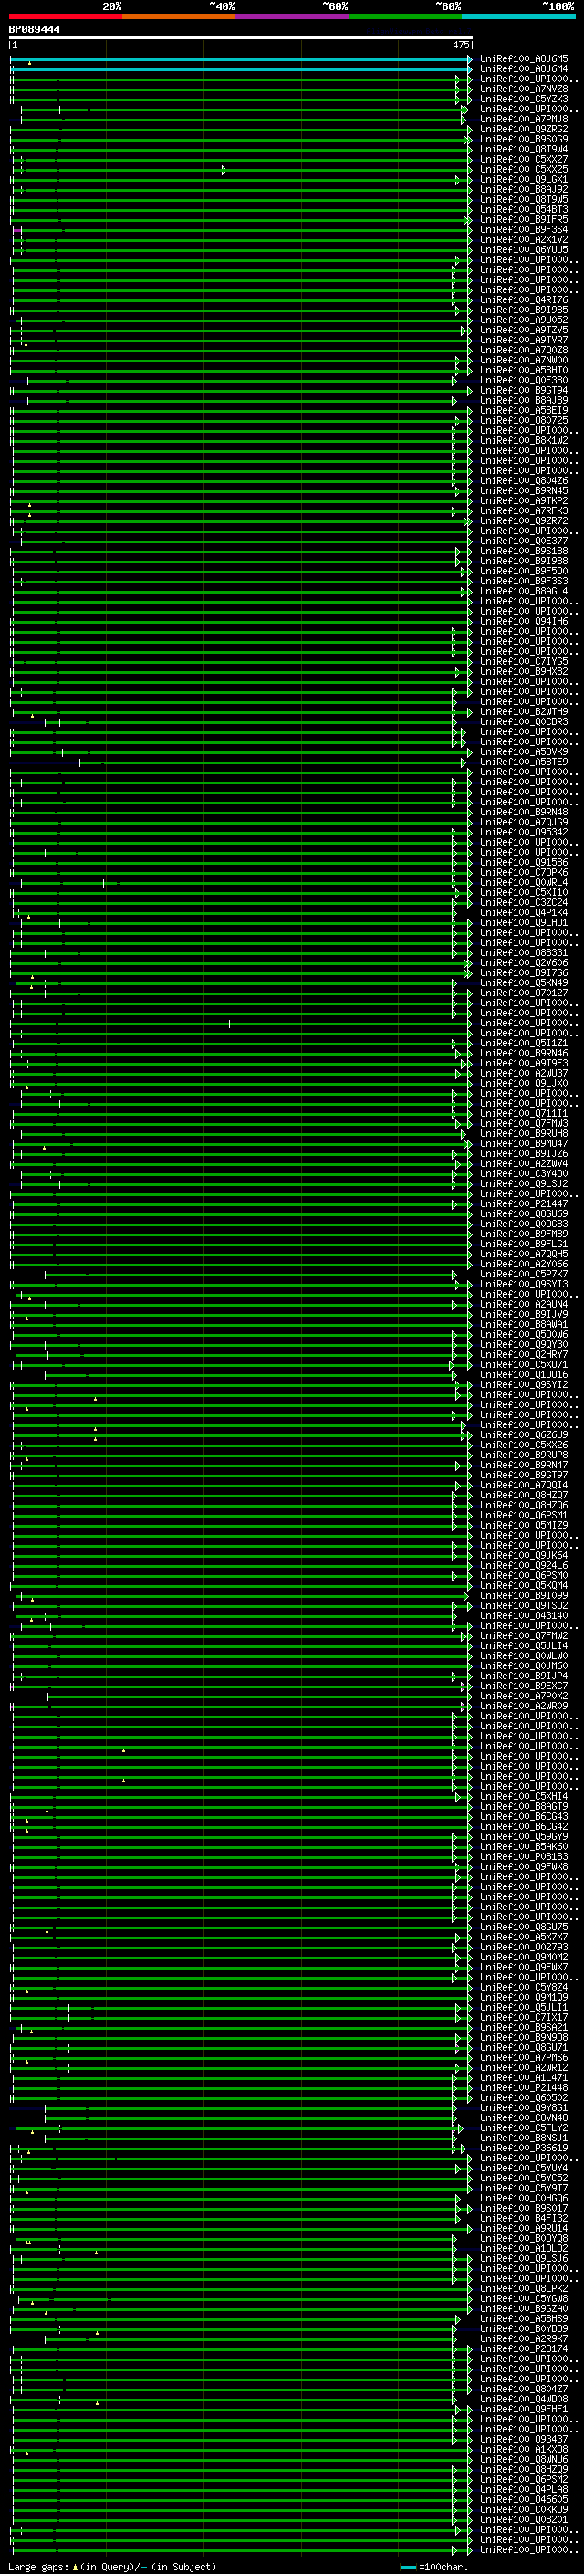Viewport: 584px width, 2574px height.
Task: Click the red 20% identity legend segment
Action: 66,16
